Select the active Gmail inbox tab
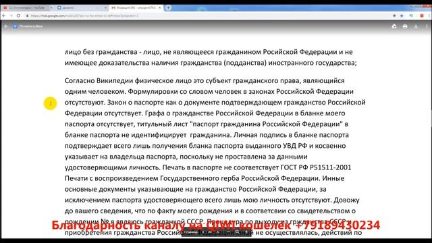 (x=136, y=7)
